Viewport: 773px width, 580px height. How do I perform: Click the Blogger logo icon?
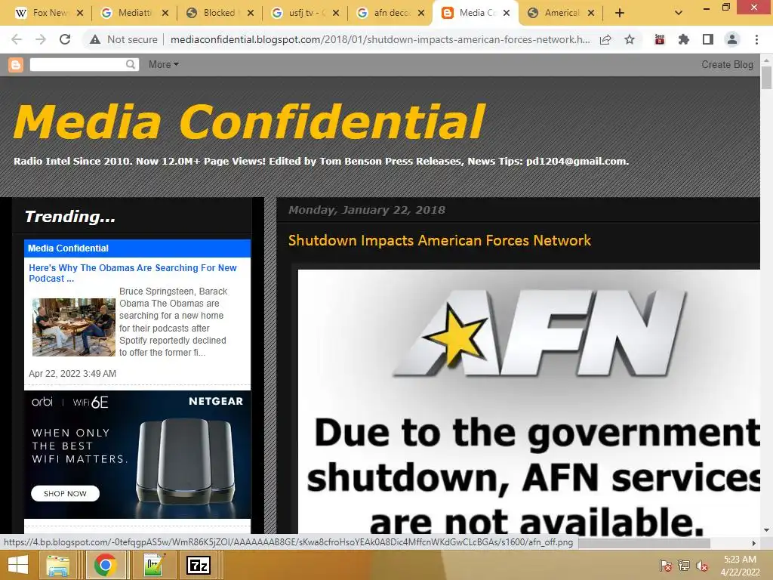[x=16, y=65]
